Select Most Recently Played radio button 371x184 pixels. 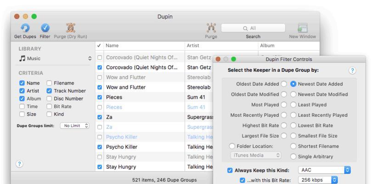tap(284, 115)
